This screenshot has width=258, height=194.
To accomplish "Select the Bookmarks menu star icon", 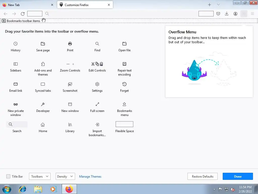I will (124, 104).
